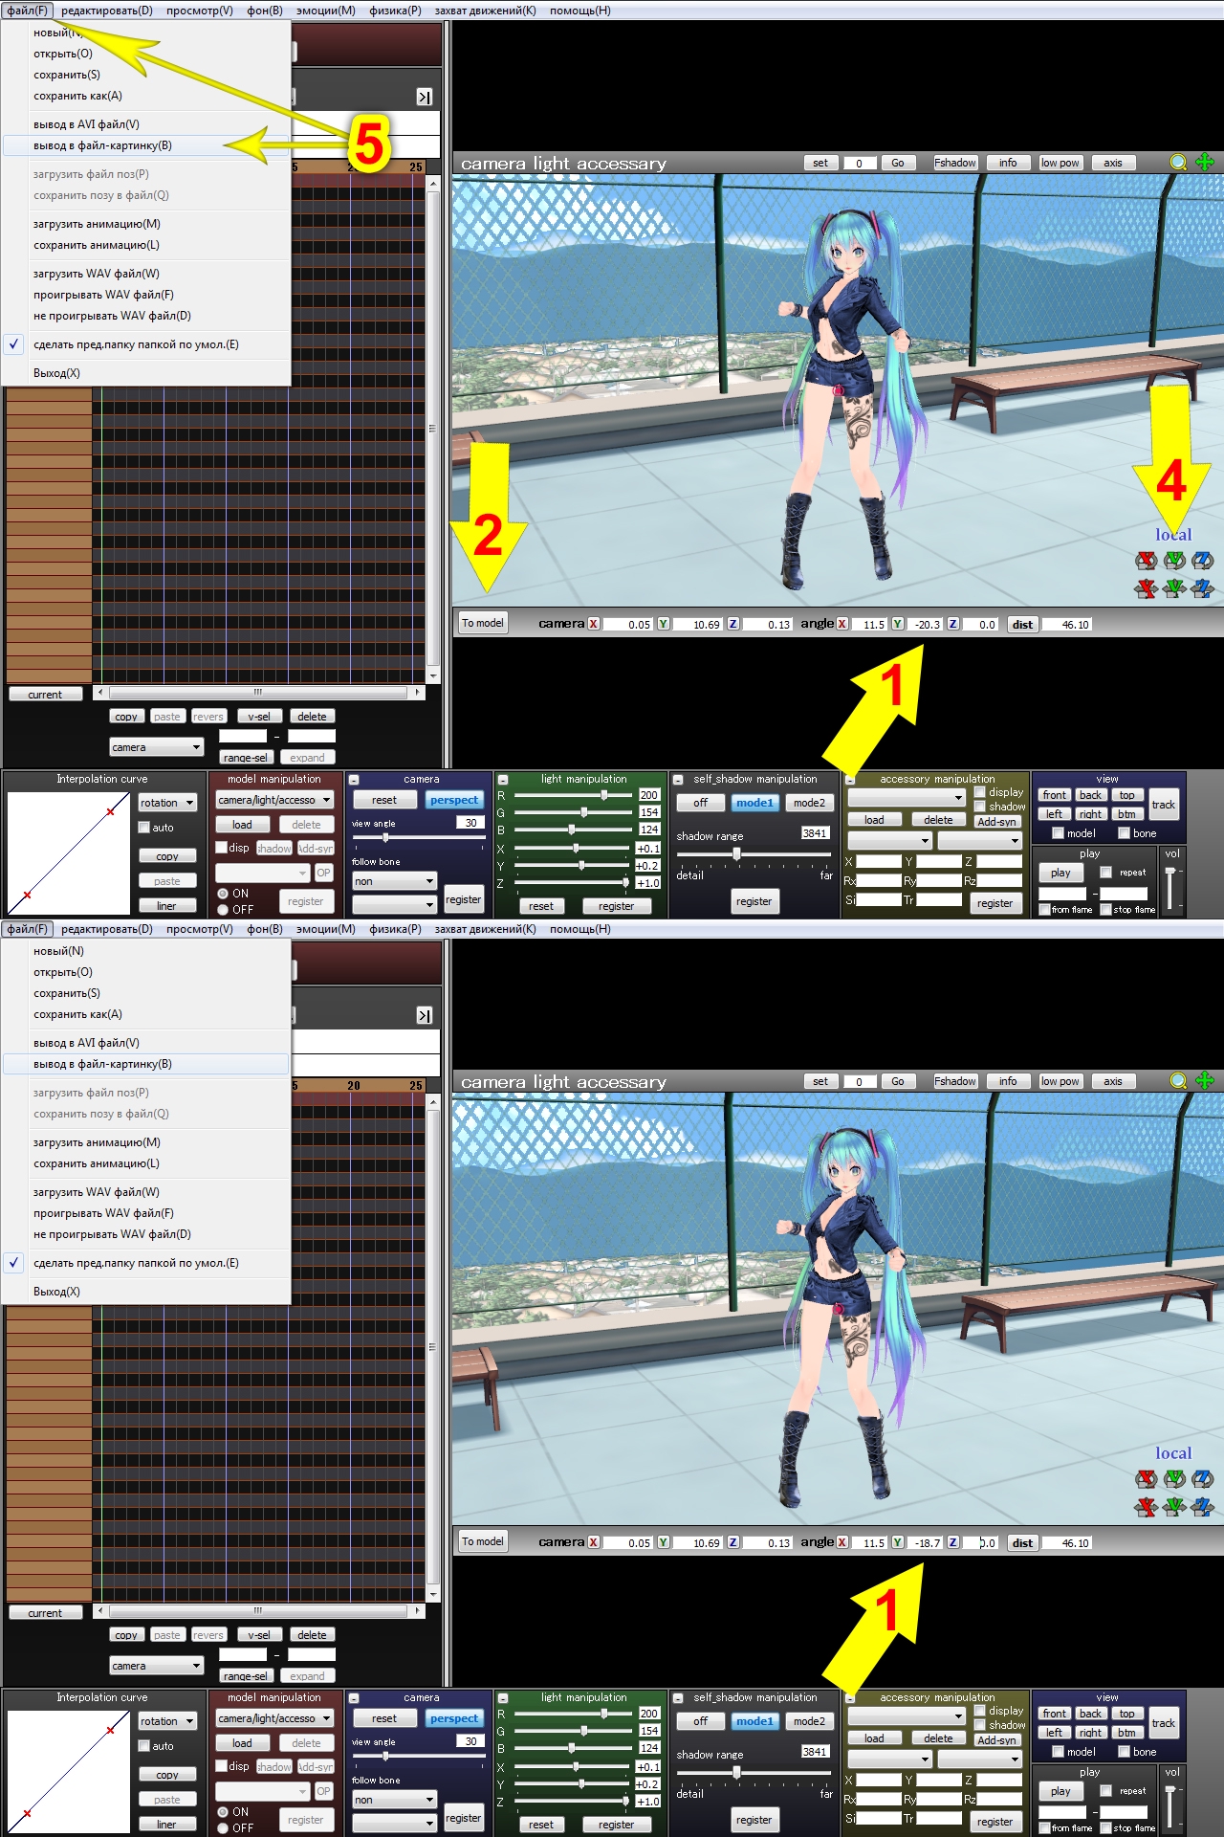Viewport: 1224px width, 1837px height.
Task: Click the blue Z rotate icon, lower screenshot
Action: coord(1203,1479)
